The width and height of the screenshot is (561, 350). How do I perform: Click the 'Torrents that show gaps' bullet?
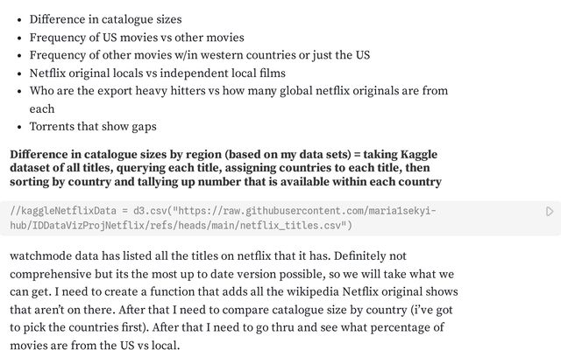pyautogui.click(x=93, y=127)
